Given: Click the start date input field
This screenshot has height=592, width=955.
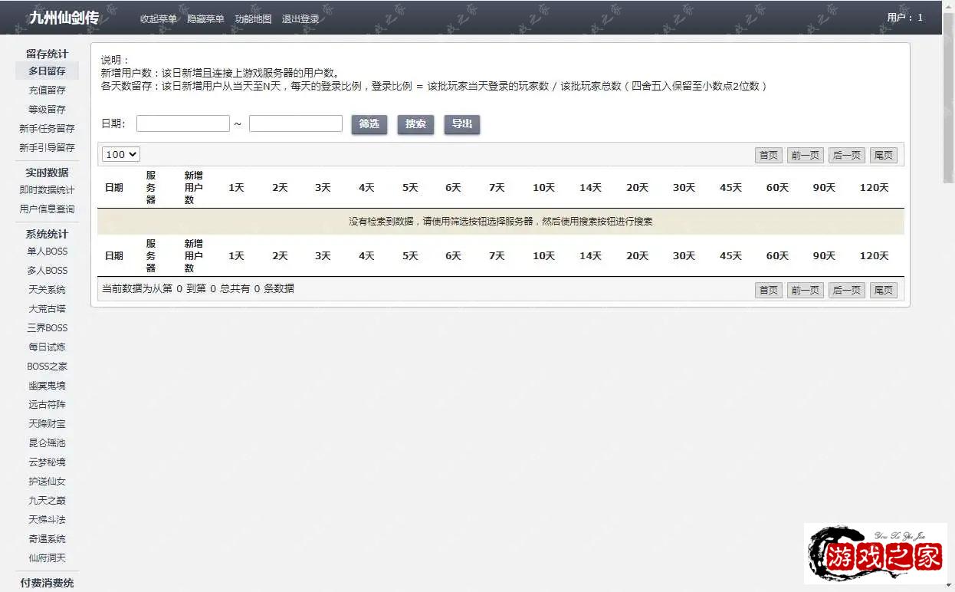Looking at the screenshot, I should point(183,123).
